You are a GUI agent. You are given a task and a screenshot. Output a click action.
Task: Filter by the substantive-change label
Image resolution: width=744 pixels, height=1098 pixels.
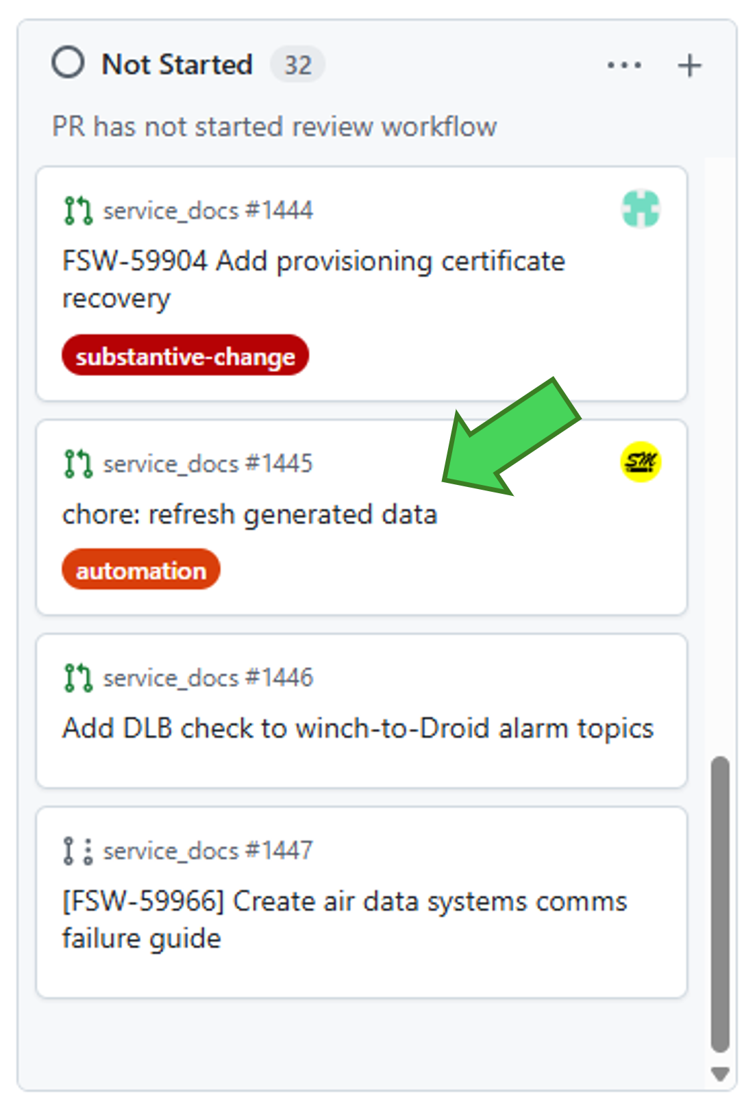185,355
